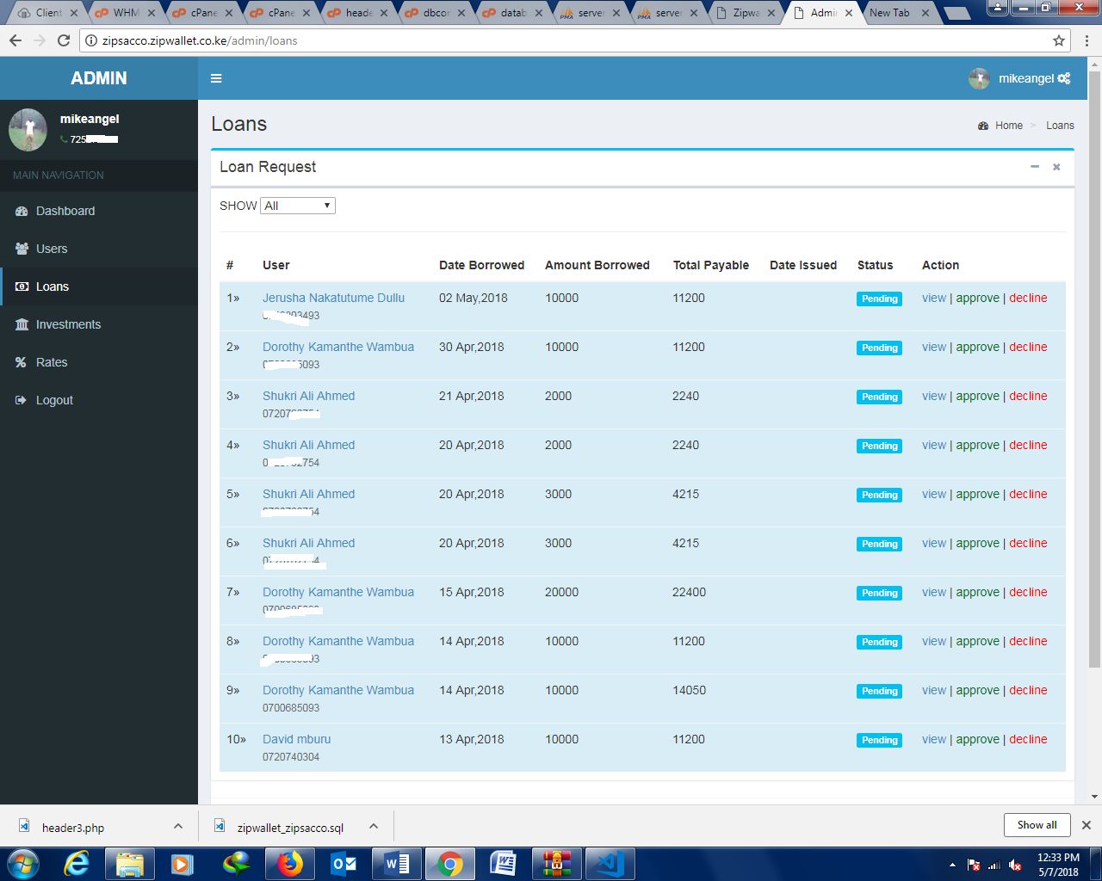Bookmark this page with the star icon
Viewport: 1102px width, 881px height.
tap(1059, 40)
